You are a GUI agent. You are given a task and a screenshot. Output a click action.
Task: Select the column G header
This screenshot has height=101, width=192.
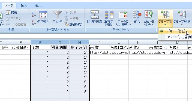[x=60, y=42]
